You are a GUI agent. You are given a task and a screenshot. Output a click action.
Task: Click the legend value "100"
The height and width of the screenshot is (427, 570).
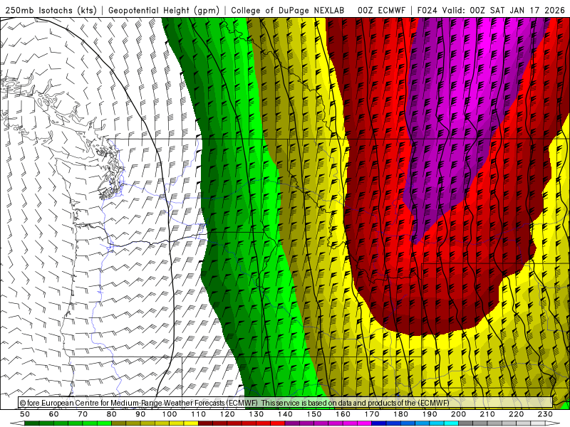coord(170,414)
